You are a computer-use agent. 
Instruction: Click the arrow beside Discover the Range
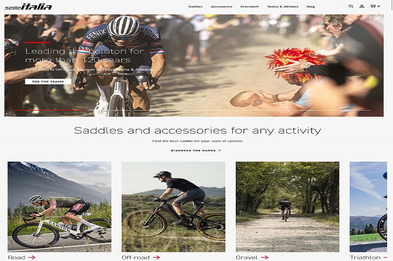coord(219,150)
